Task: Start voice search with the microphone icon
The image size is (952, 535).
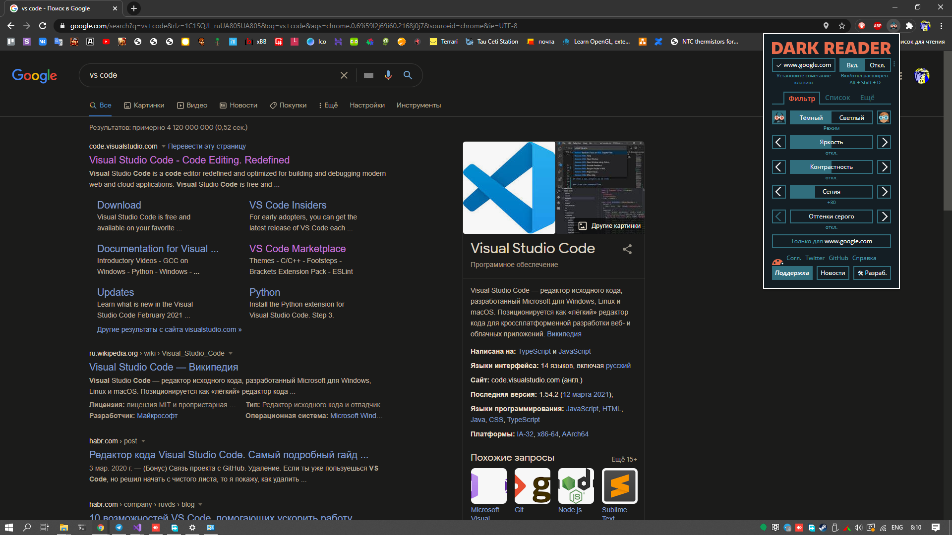Action: point(388,75)
